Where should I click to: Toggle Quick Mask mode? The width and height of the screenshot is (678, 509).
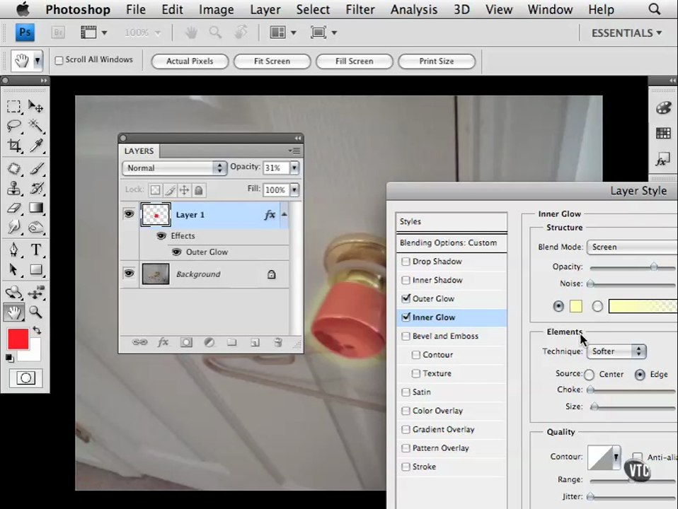point(25,378)
